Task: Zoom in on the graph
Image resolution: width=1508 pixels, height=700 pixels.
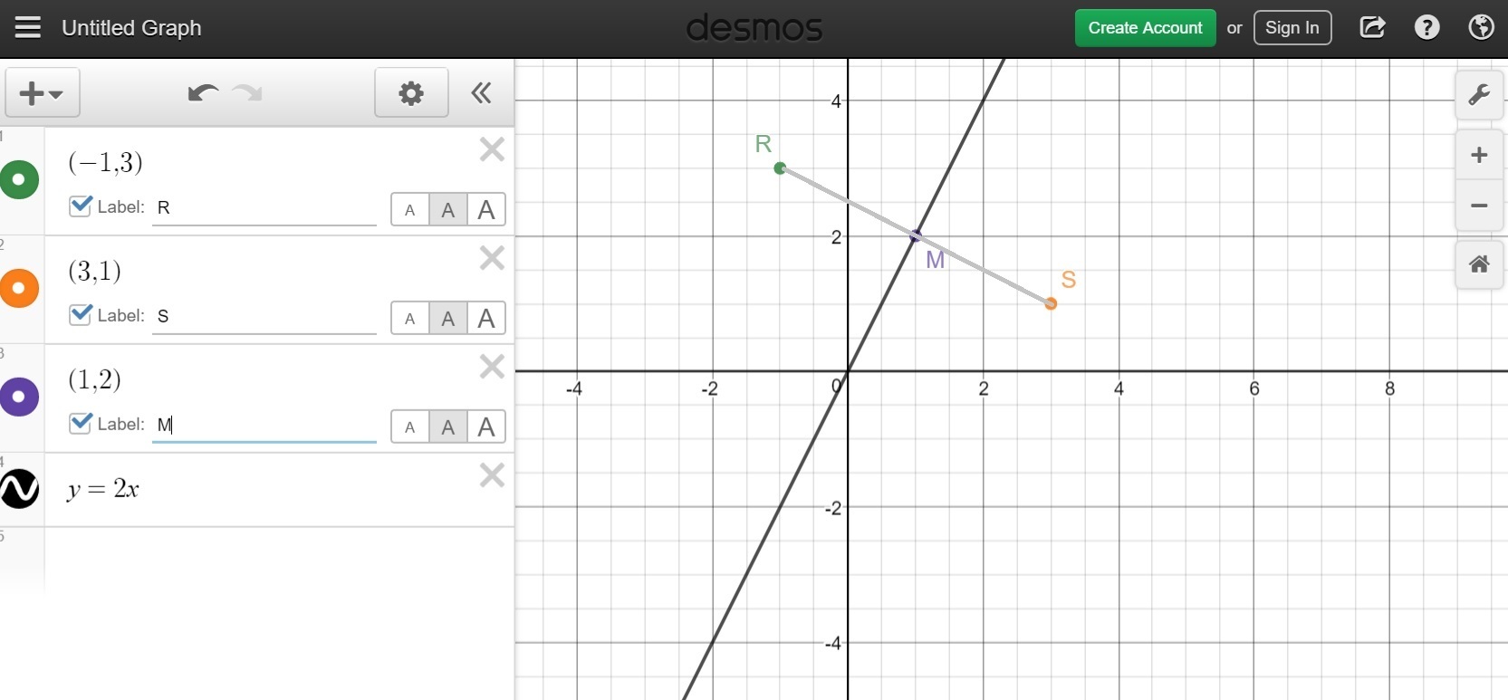Action: tap(1479, 155)
